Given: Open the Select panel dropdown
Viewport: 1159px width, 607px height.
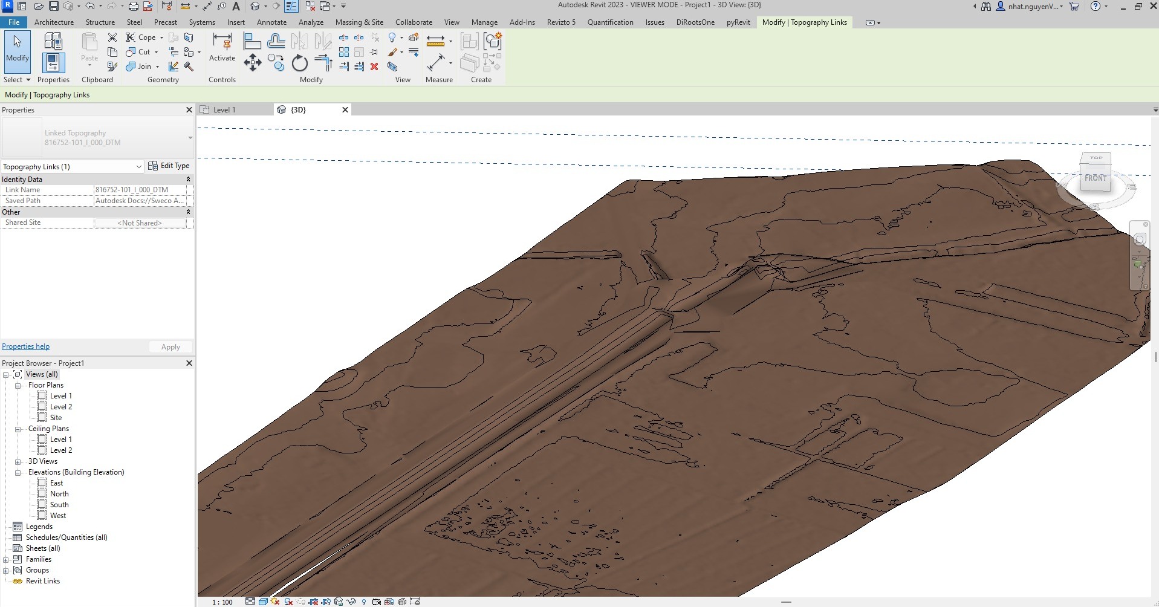Looking at the screenshot, I should (17, 80).
